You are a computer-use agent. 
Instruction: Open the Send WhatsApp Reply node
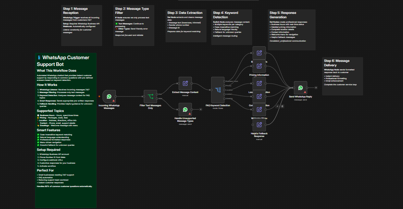coord(300,88)
